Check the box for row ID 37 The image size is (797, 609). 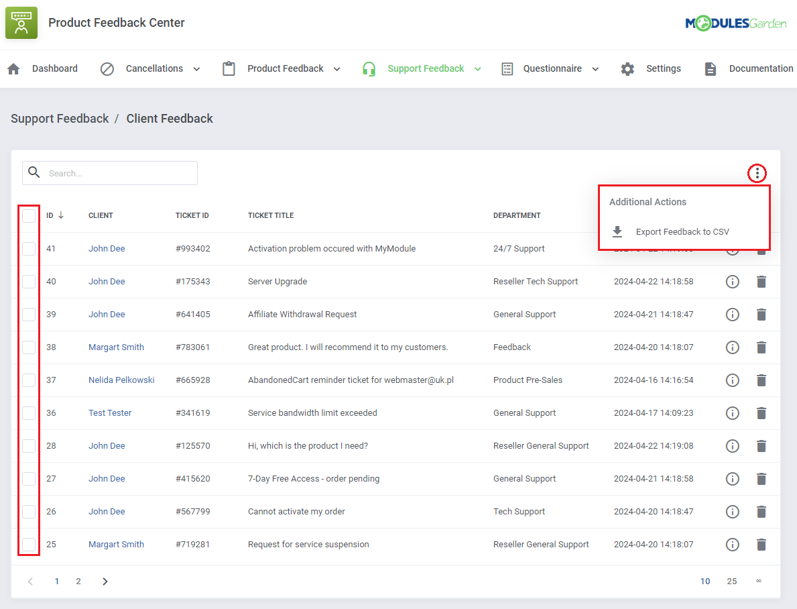coord(29,380)
